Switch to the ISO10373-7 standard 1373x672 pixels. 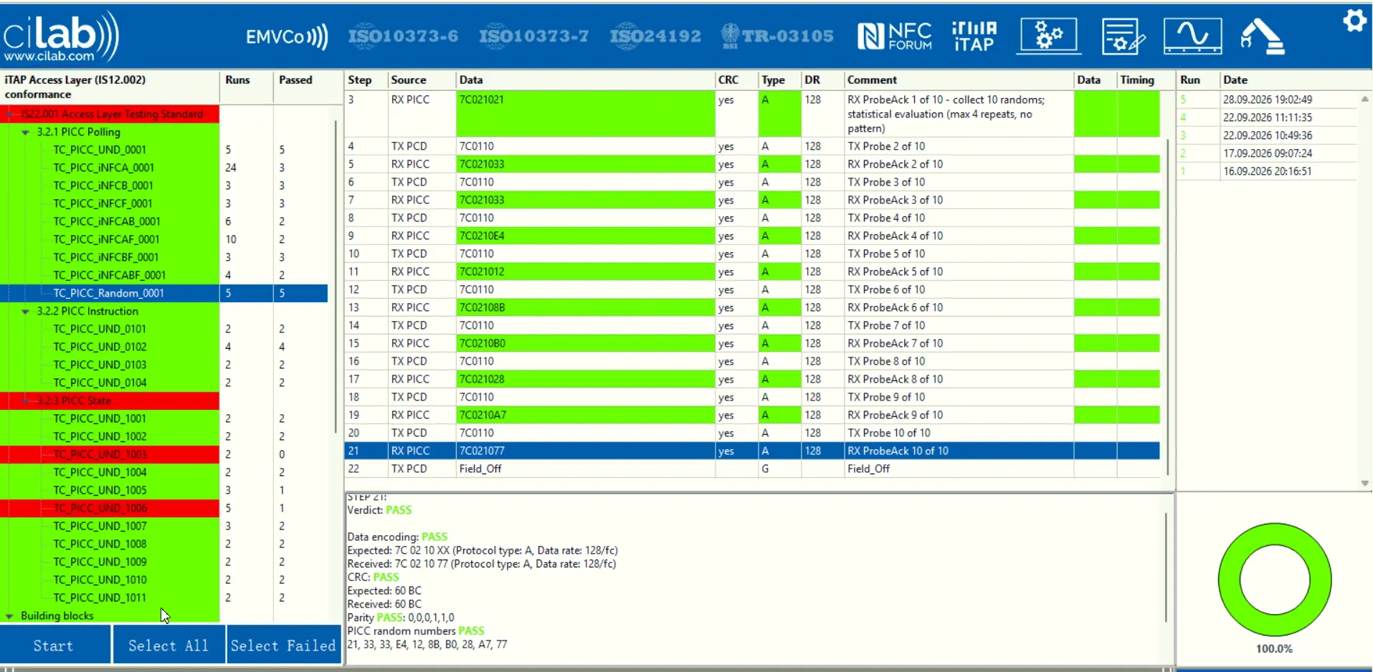pos(534,36)
